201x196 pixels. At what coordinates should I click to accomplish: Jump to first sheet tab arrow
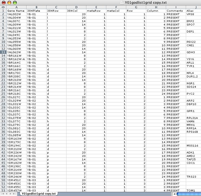(2, 194)
